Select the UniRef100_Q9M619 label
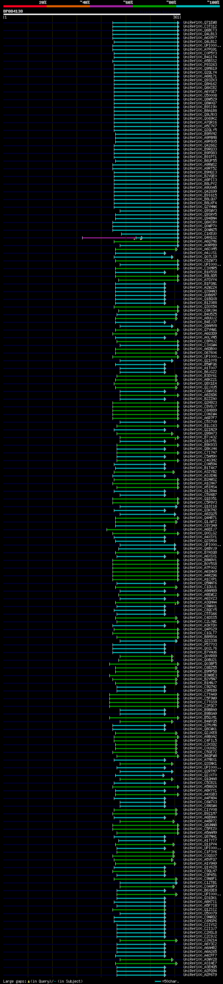Screen dimensions: 223x984 [200, 68]
